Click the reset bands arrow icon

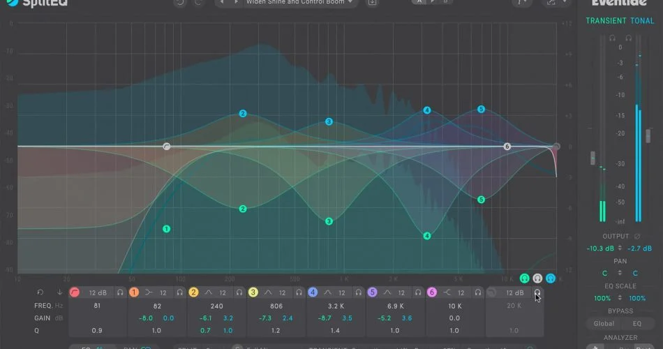click(x=40, y=292)
